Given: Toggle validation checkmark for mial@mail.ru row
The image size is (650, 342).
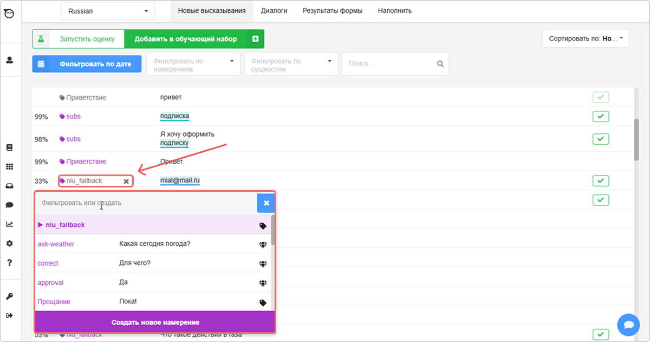Looking at the screenshot, I should click(x=601, y=180).
